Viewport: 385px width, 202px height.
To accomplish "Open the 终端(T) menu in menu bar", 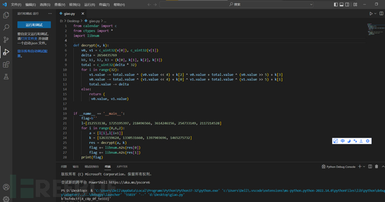I will (104, 4).
